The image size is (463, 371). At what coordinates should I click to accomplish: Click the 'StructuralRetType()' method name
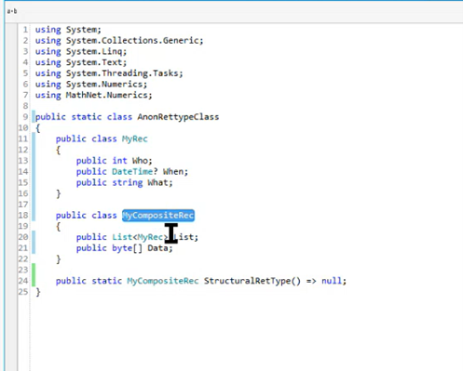coord(252,281)
